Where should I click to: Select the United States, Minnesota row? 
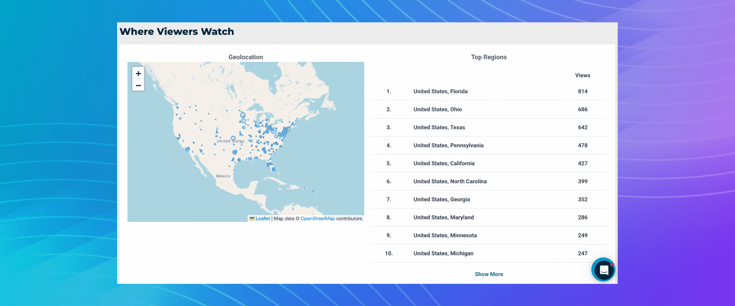[489, 235]
